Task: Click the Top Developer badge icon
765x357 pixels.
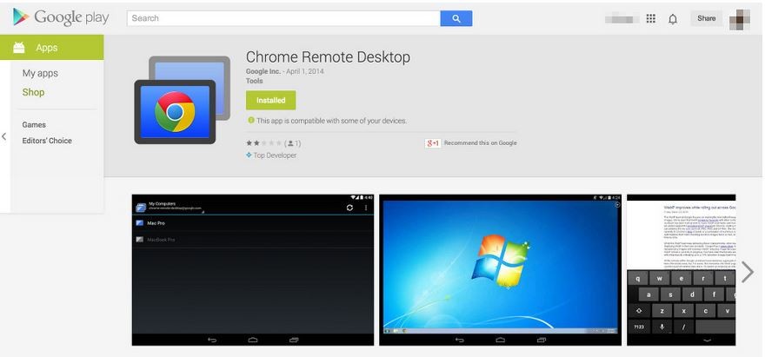Action: coord(249,155)
